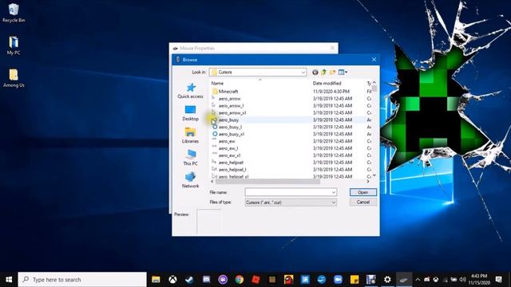Viewport: 511px width, 287px height.
Task: Click the Open button
Action: (363, 192)
